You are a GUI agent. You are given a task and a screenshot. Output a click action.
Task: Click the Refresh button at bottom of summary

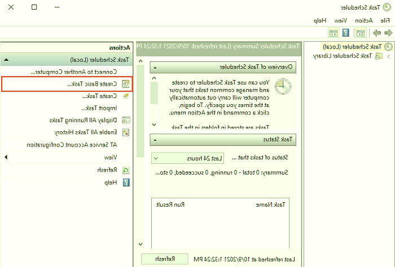pos(165,259)
